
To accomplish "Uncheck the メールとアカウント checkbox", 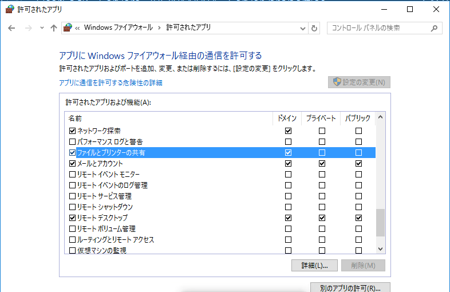I will 72,164.
